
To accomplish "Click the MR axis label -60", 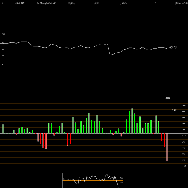I will 183,154.
